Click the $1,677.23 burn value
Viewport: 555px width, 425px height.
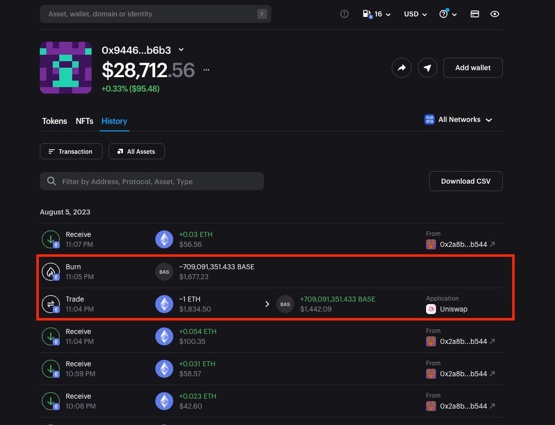[194, 277]
